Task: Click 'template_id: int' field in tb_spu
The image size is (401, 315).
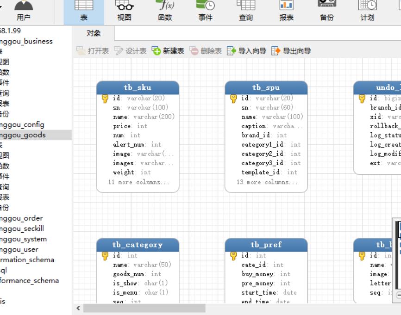Action: coord(269,173)
